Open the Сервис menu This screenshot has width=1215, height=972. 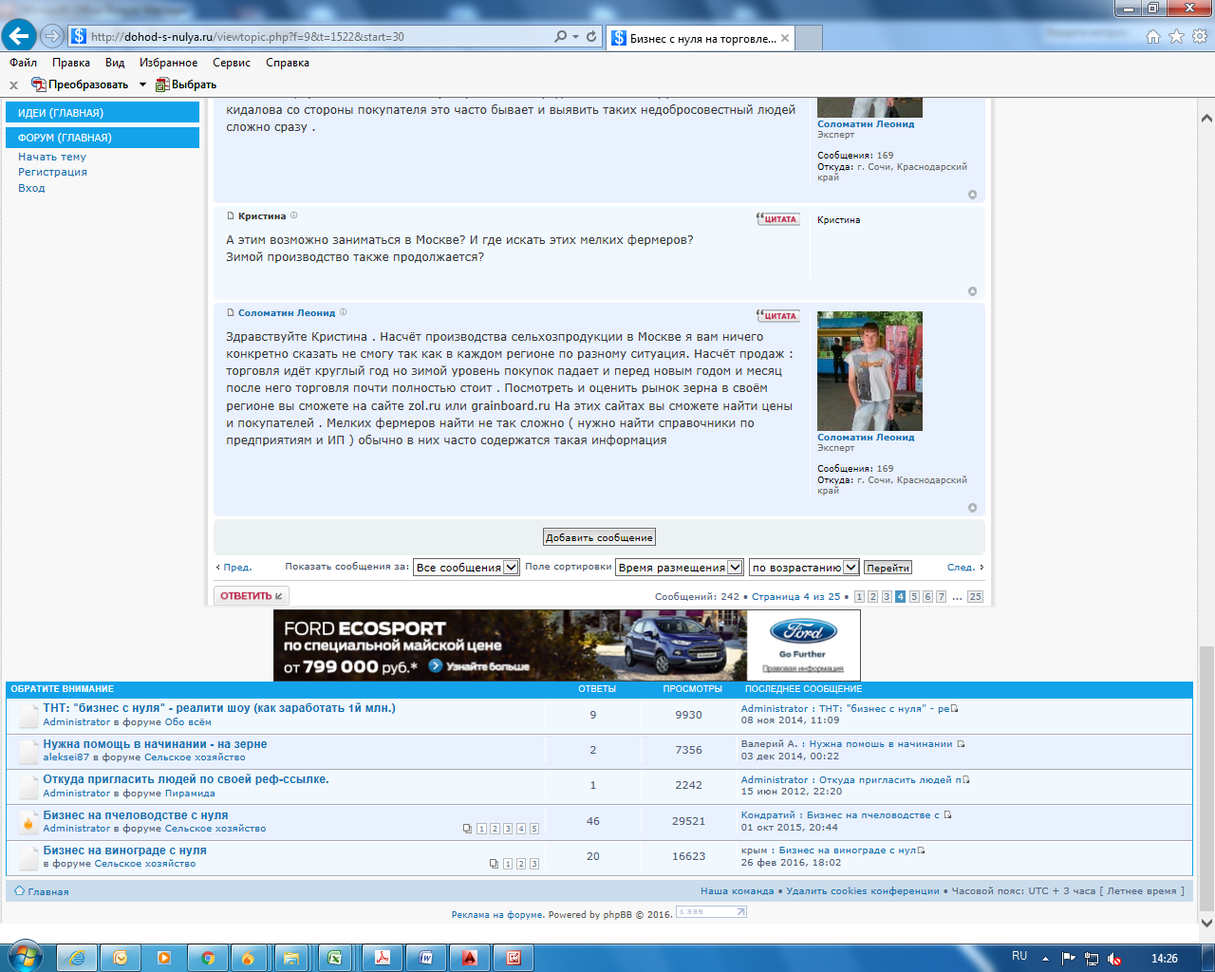coord(232,63)
